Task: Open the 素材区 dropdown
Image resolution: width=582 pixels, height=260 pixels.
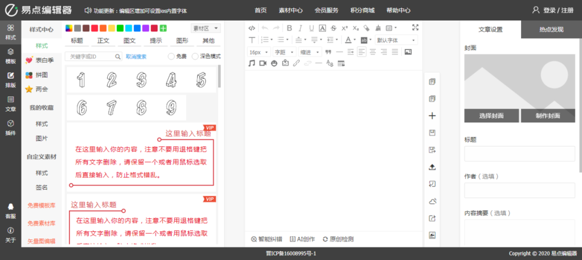Action: tap(205, 28)
